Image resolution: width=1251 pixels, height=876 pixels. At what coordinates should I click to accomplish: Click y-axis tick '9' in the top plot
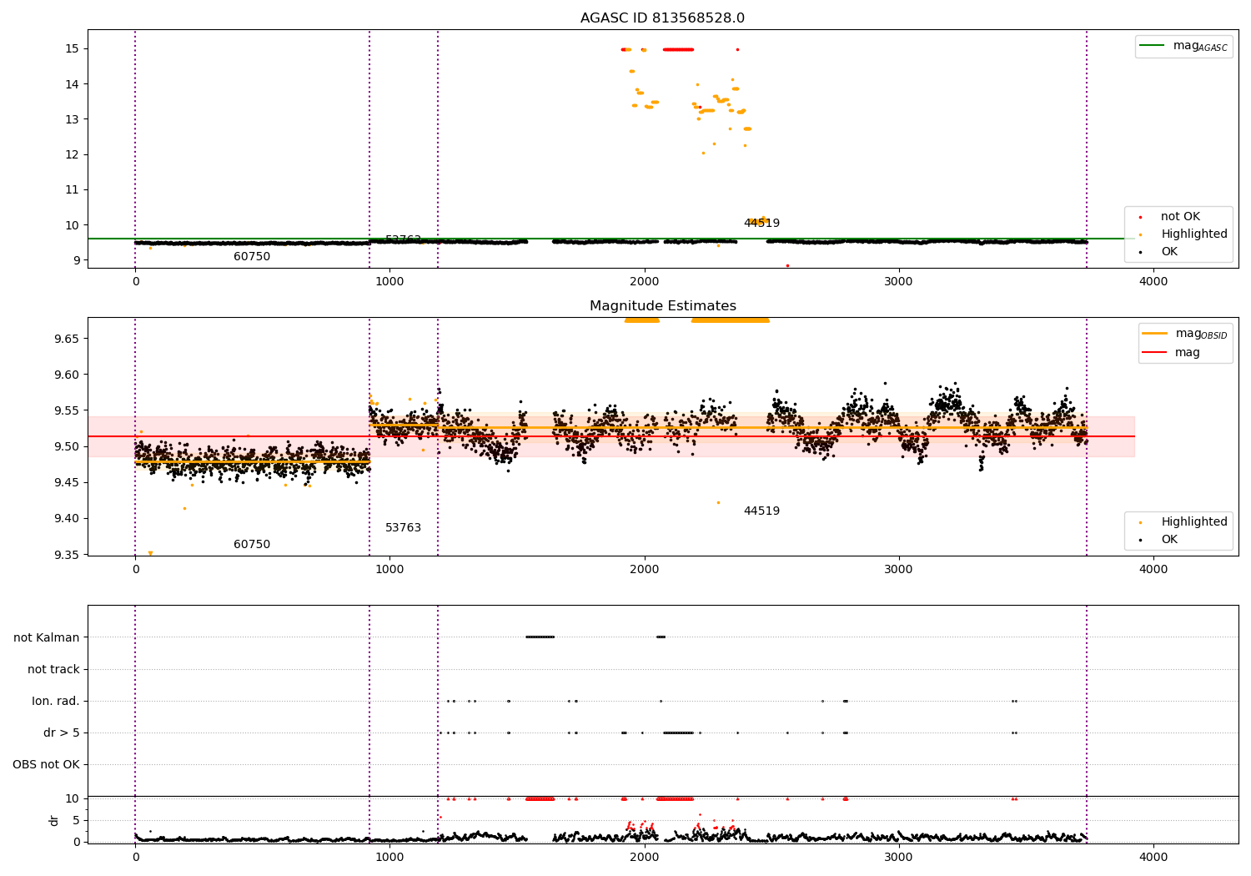[x=77, y=260]
